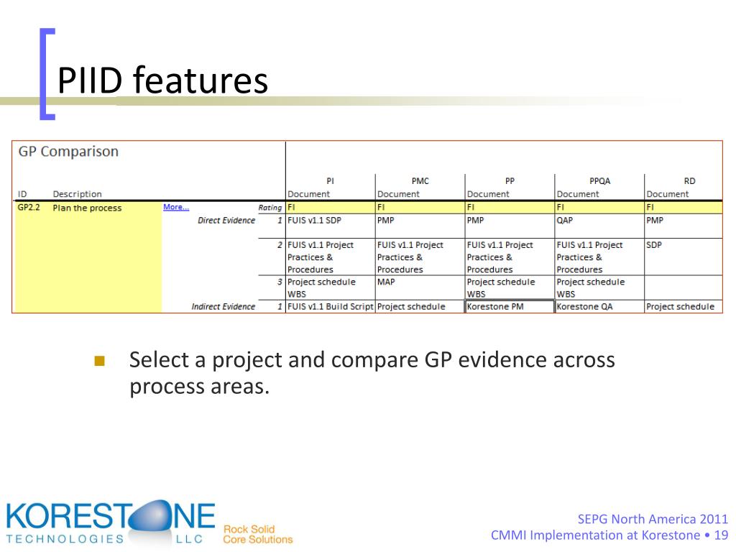This screenshot has width=736, height=552.
Task: Click the 'Document' subheader under PI
Action: (x=308, y=194)
